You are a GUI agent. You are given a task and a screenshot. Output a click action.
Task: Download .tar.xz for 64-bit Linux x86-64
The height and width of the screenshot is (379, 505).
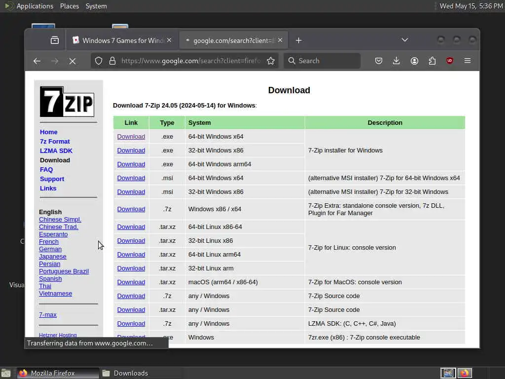(x=131, y=227)
